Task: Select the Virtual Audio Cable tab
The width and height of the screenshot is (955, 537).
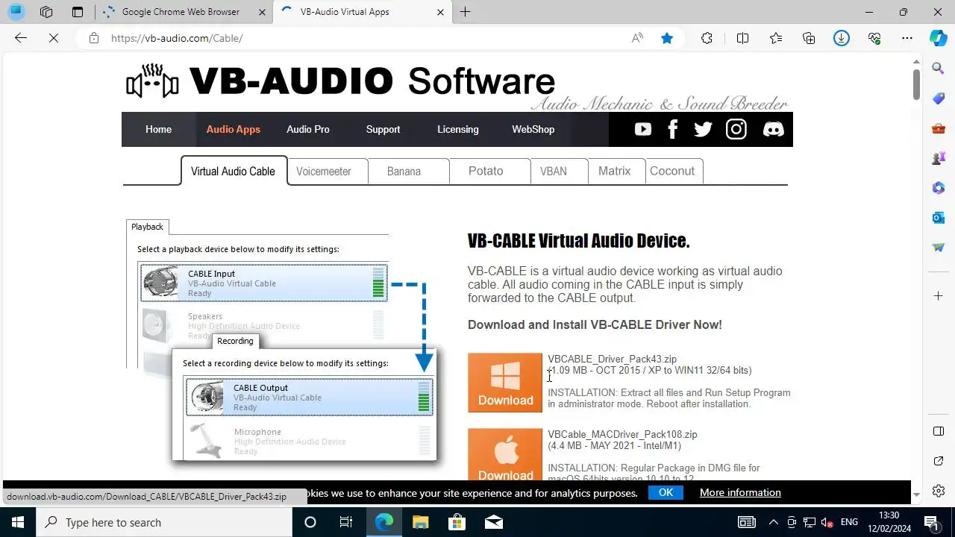Action: point(234,171)
